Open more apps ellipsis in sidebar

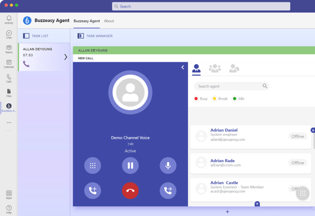click(x=9, y=122)
